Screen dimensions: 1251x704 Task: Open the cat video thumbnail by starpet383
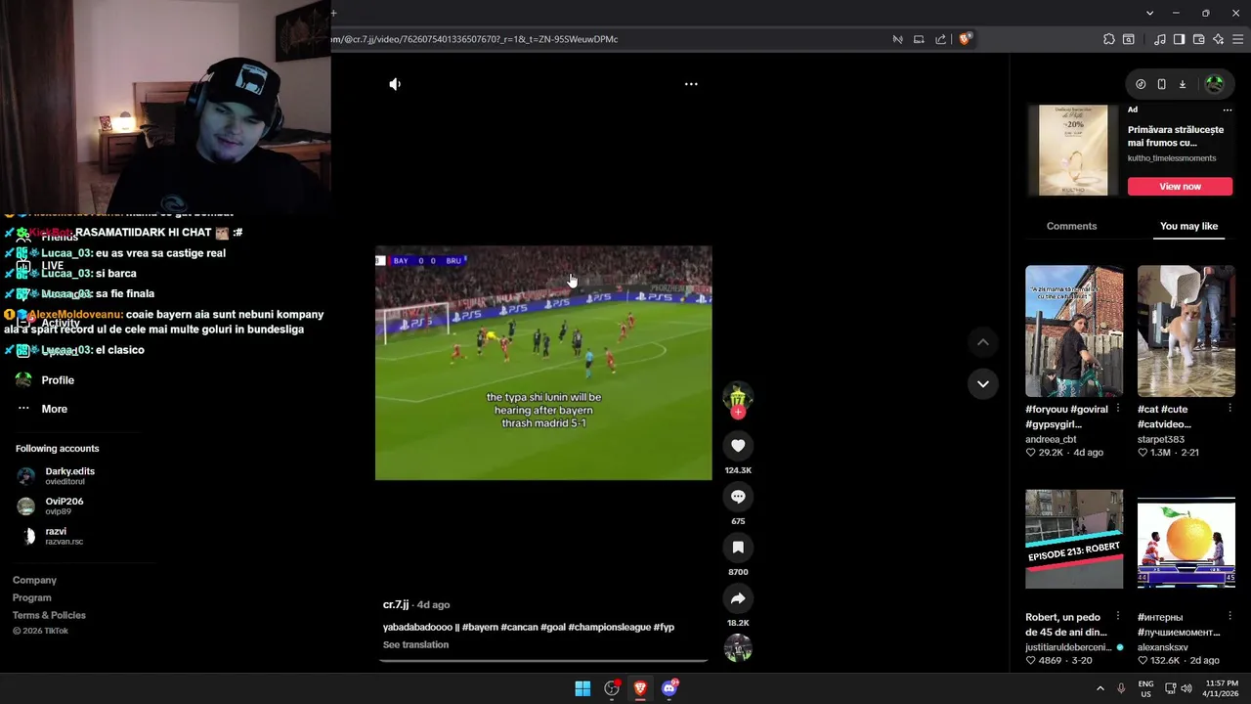[1186, 330]
